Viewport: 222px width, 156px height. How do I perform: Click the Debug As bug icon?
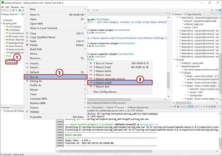click(x=27, y=81)
